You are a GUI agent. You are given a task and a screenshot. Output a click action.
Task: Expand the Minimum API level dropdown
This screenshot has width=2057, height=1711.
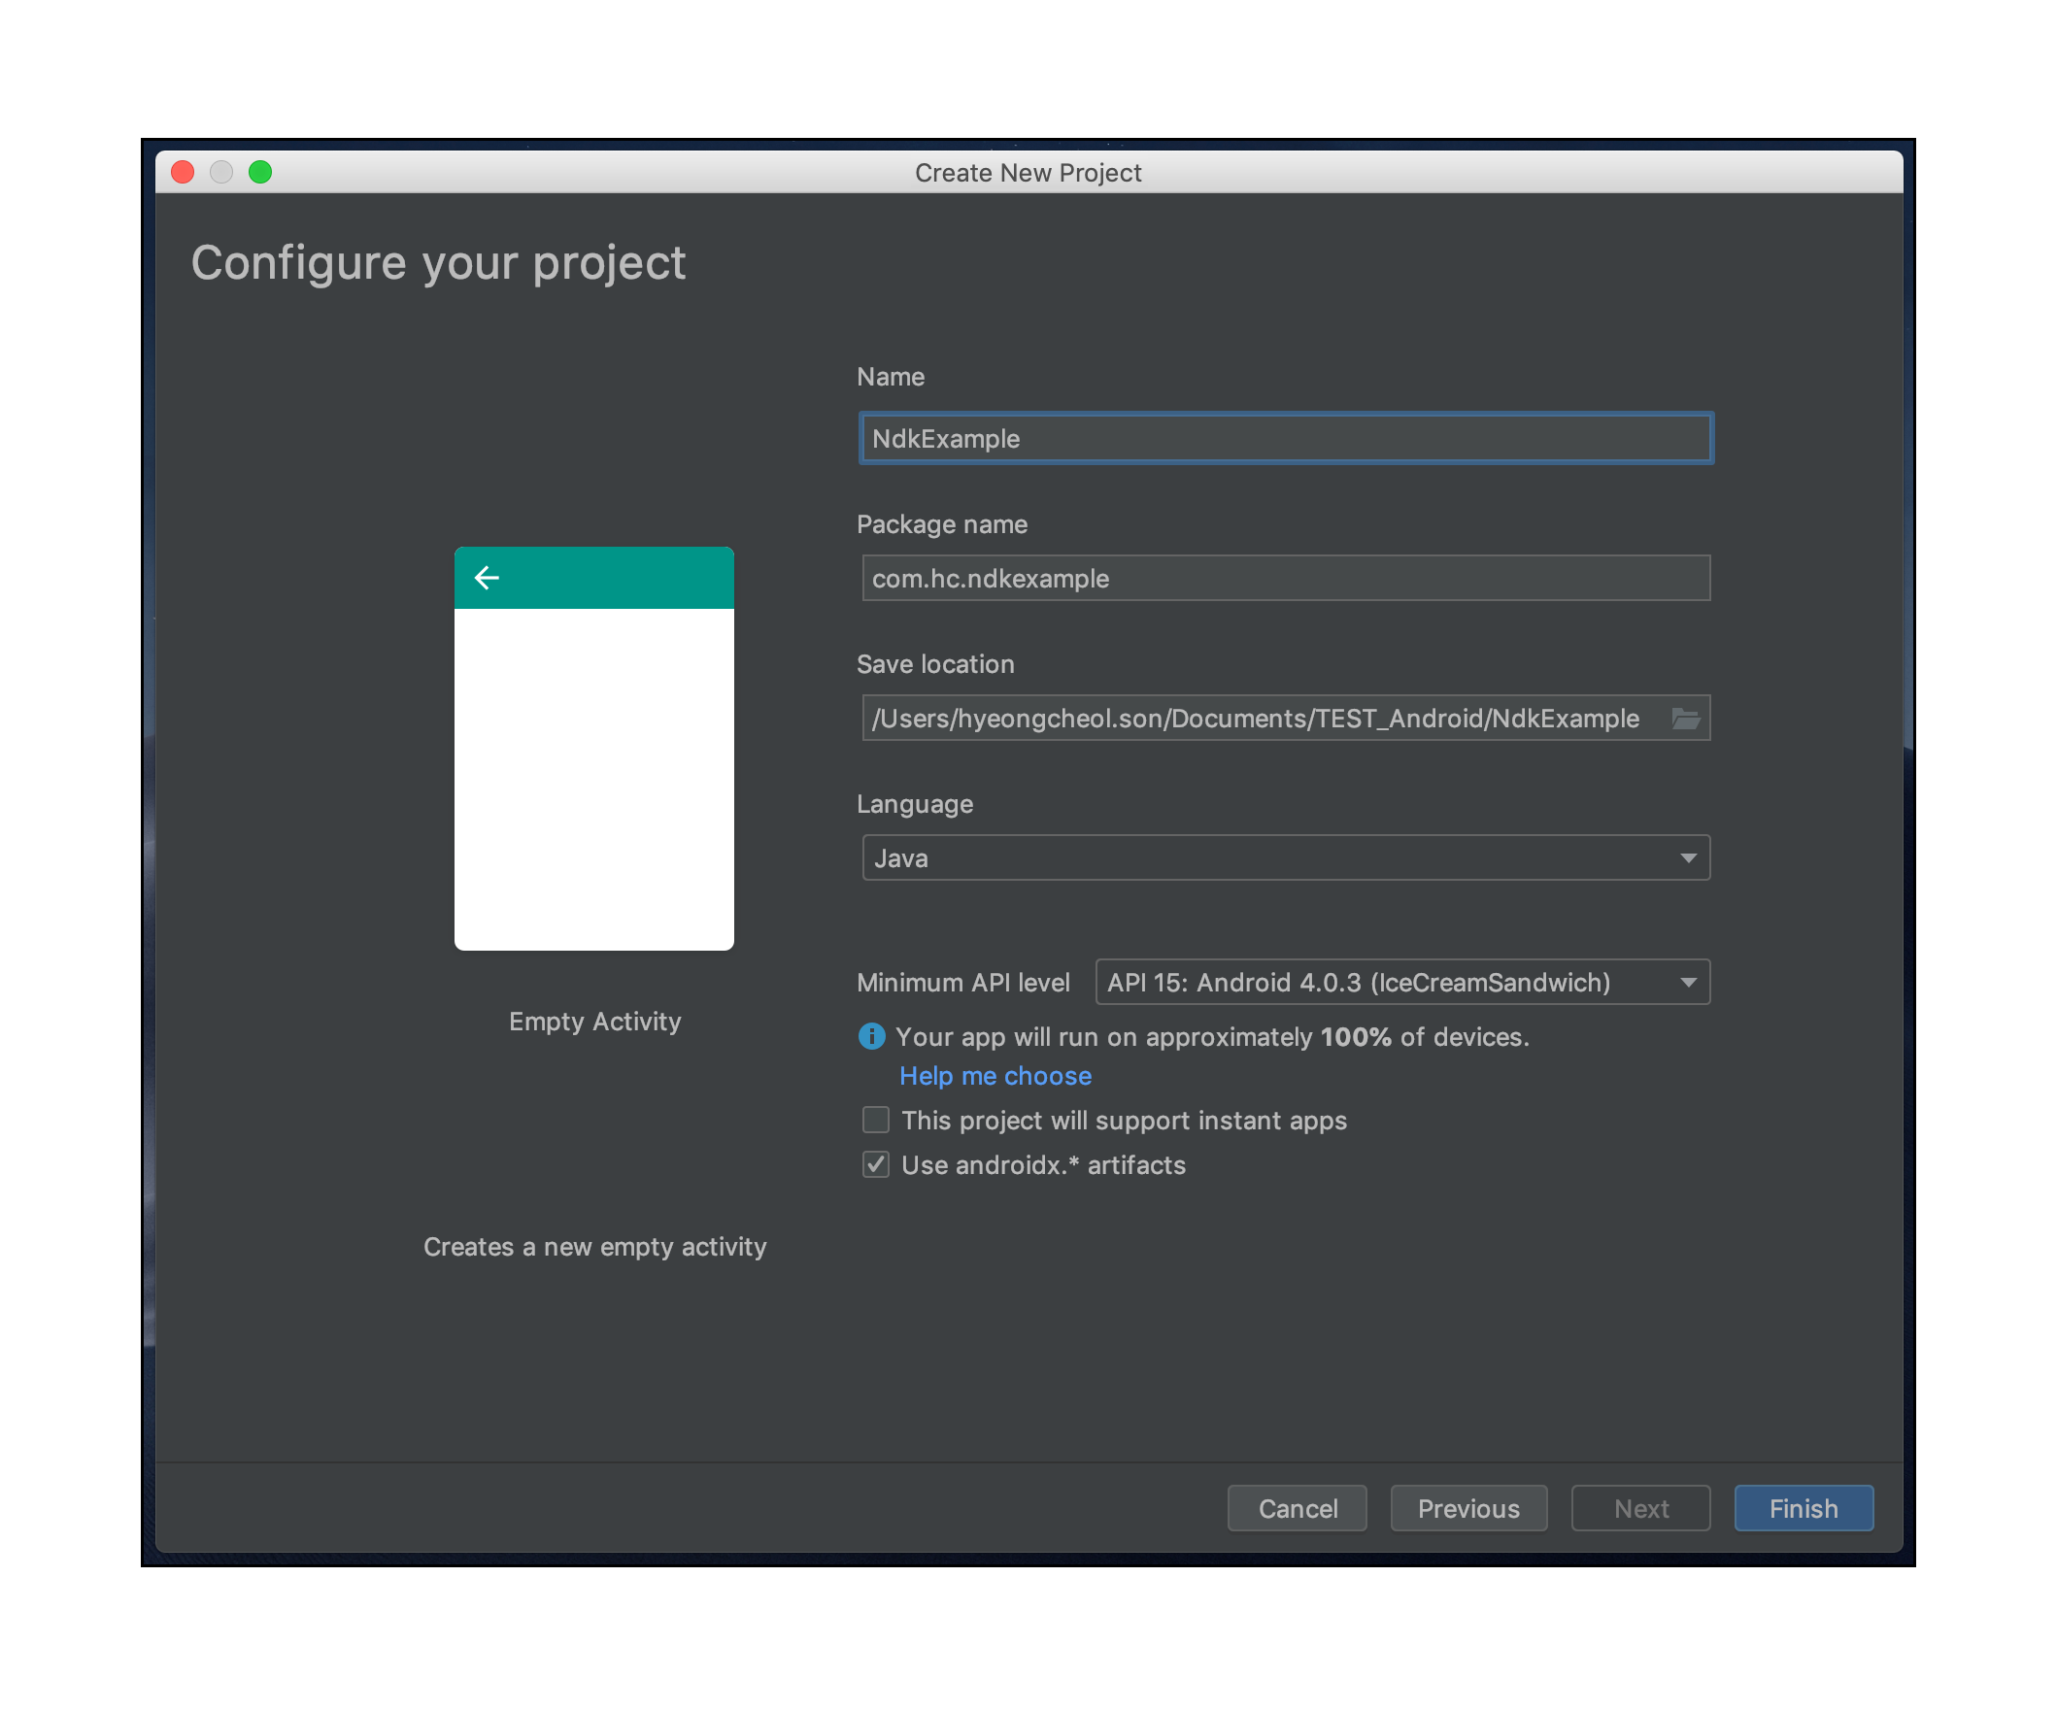click(1401, 983)
